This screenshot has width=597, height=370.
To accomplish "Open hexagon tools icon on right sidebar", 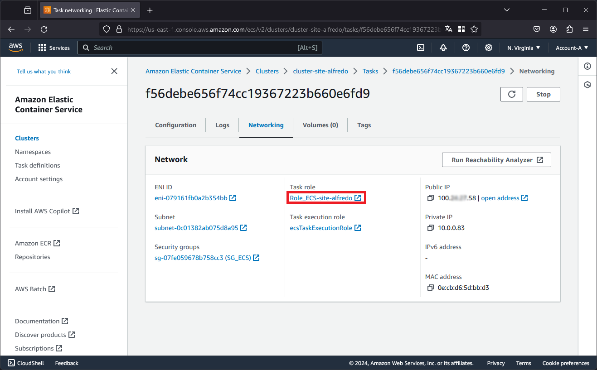I will coord(587,85).
